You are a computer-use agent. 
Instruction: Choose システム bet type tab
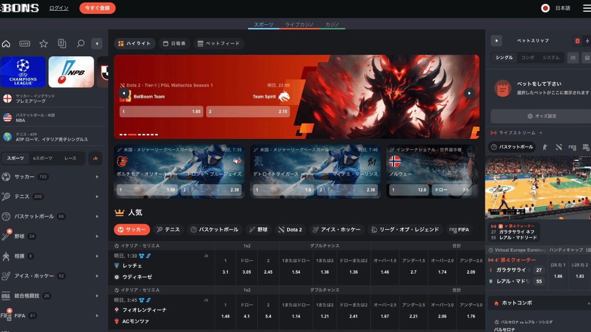(x=551, y=58)
